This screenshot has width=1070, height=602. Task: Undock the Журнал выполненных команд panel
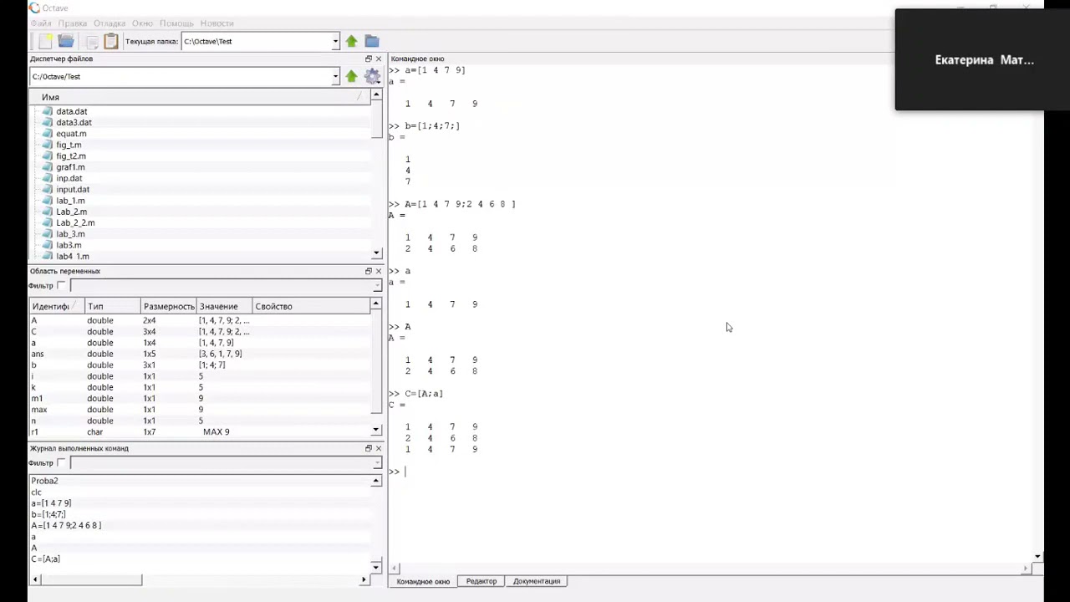(369, 448)
